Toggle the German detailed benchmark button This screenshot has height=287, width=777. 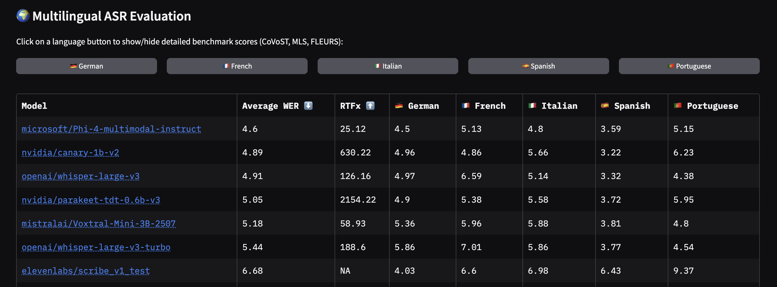pyautogui.click(x=87, y=66)
